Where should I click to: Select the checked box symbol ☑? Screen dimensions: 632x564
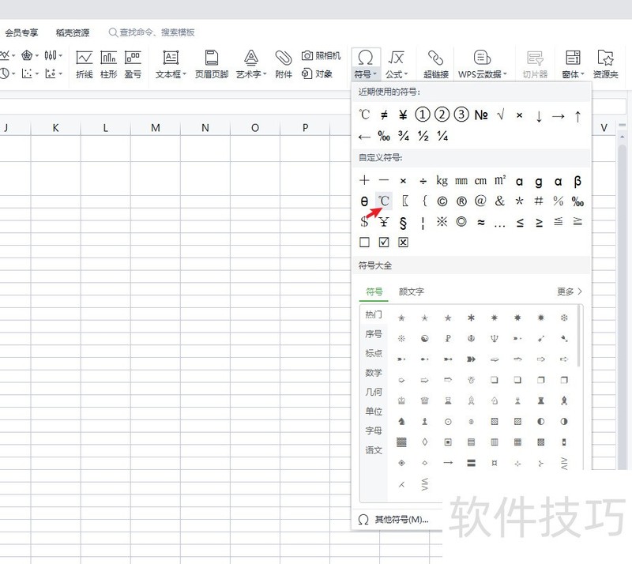(384, 243)
